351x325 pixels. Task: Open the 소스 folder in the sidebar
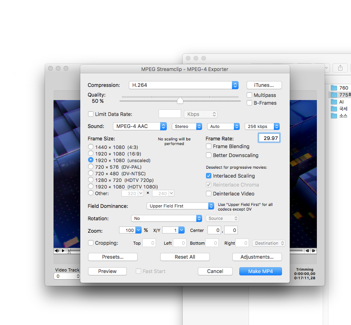click(x=344, y=116)
